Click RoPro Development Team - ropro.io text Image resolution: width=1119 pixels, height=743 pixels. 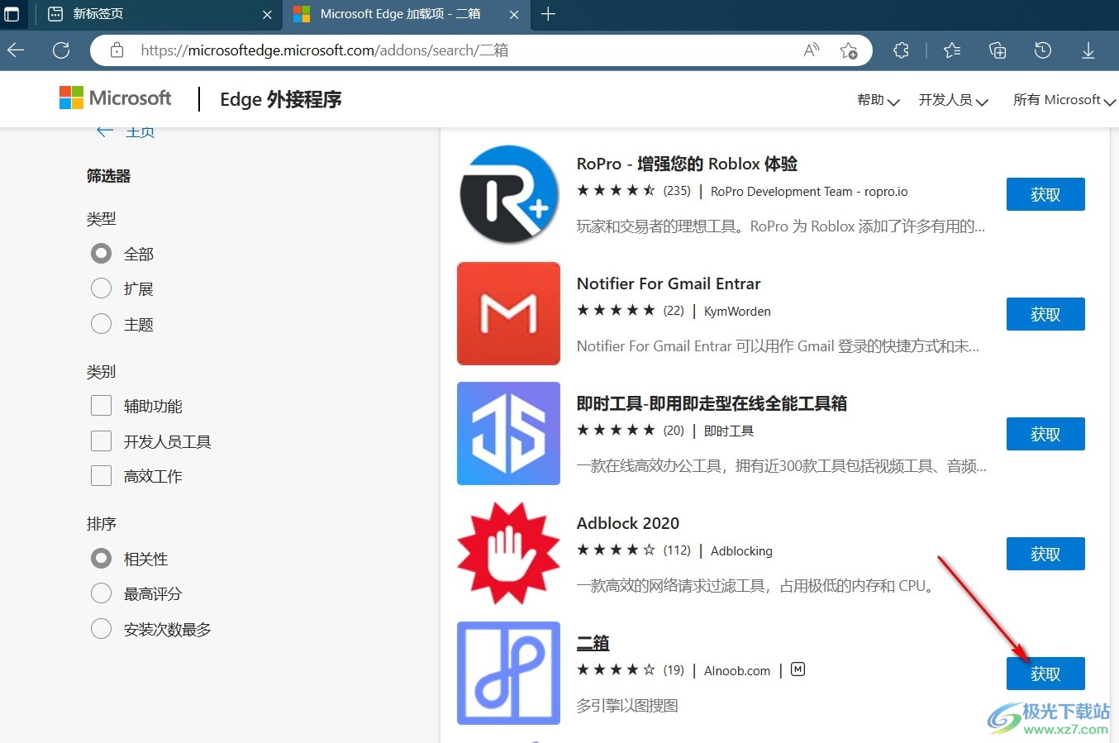tap(809, 191)
